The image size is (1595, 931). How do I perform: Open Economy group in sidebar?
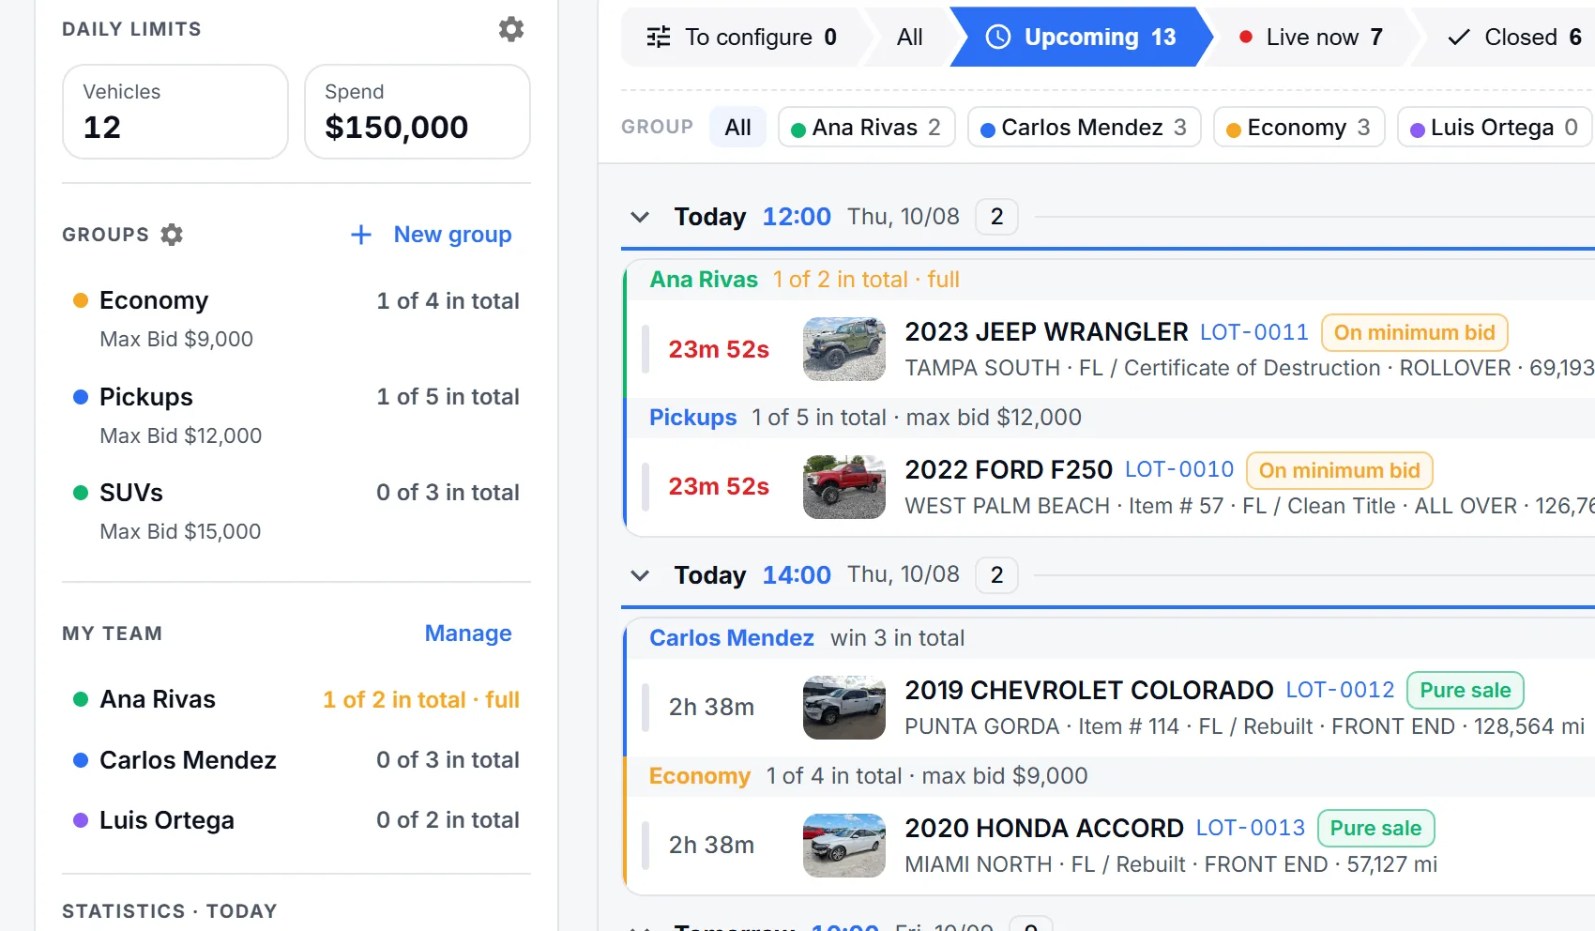click(296, 319)
